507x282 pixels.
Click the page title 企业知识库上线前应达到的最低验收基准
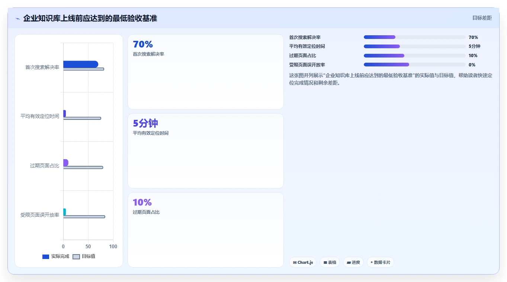pyautogui.click(x=90, y=18)
